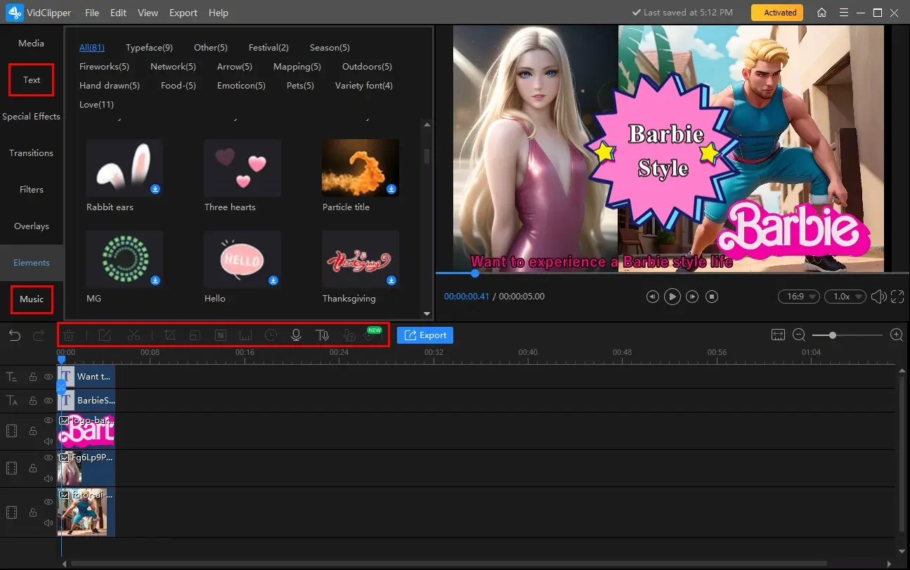Open the Filters tab

click(32, 190)
